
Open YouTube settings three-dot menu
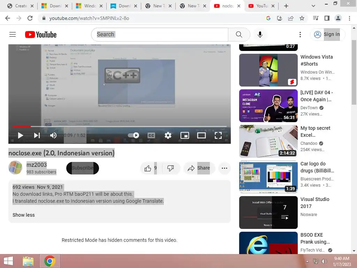pyautogui.click(x=300, y=35)
